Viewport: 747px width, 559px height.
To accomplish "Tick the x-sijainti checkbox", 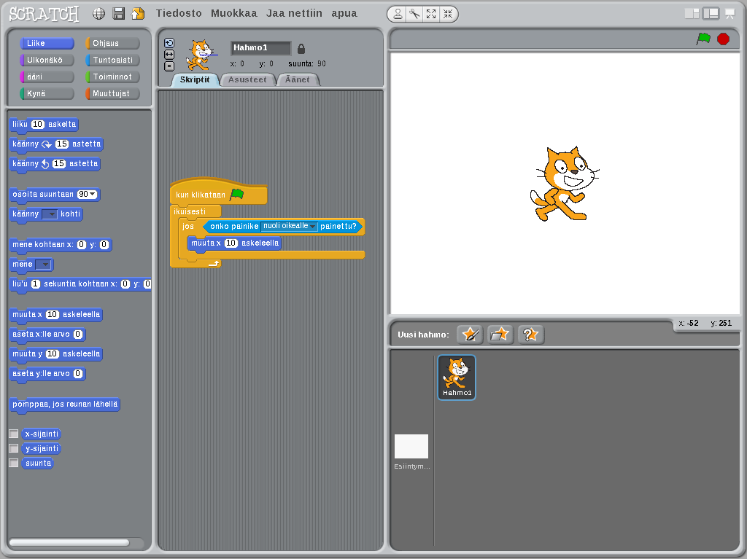I will tap(14, 434).
